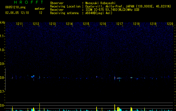The image size is (176, 111).
Task: Click the meteor echo cluster just before 1212
Action: (33, 77)
